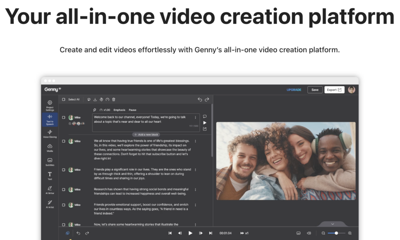This screenshot has height=240, width=400.
Task: Tick checkbox beside 'Research has shown' block
Action: (64, 190)
